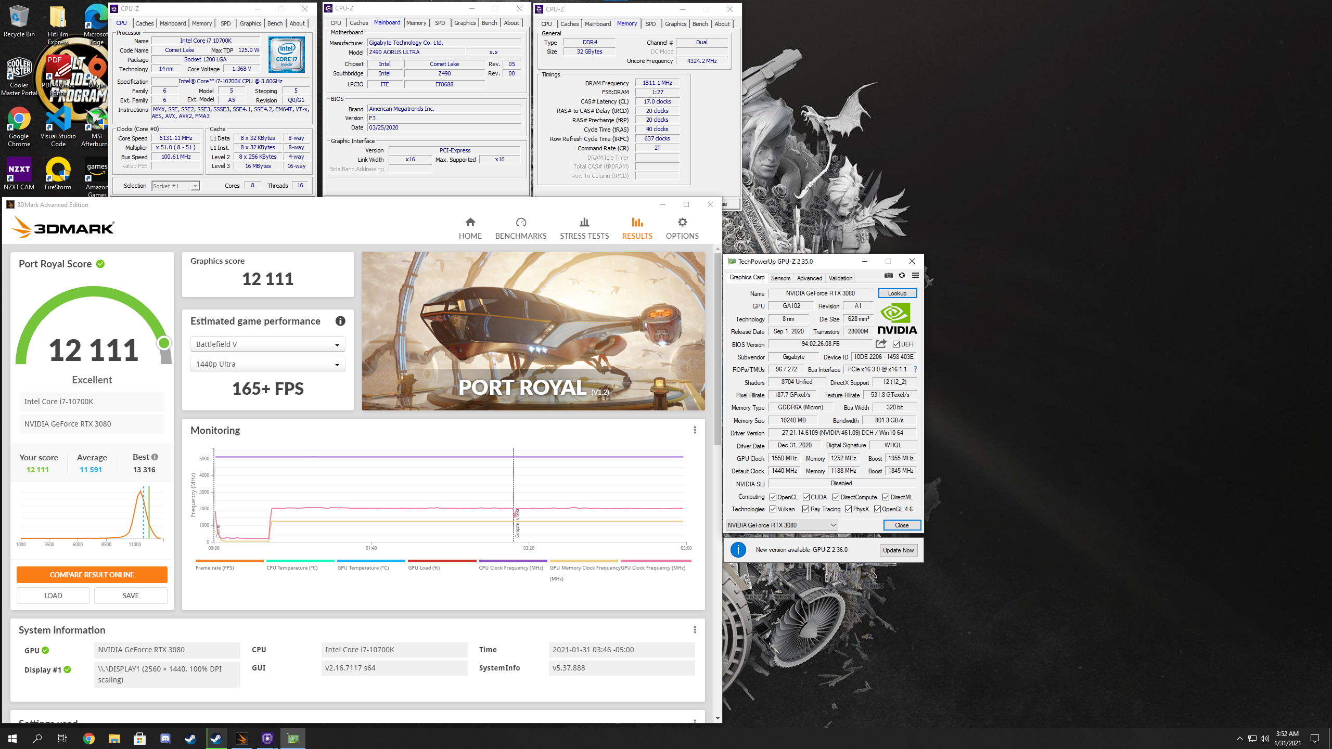This screenshot has height=749, width=1332.
Task: Open the 3DMark OPTIONS gear
Action: tap(682, 228)
